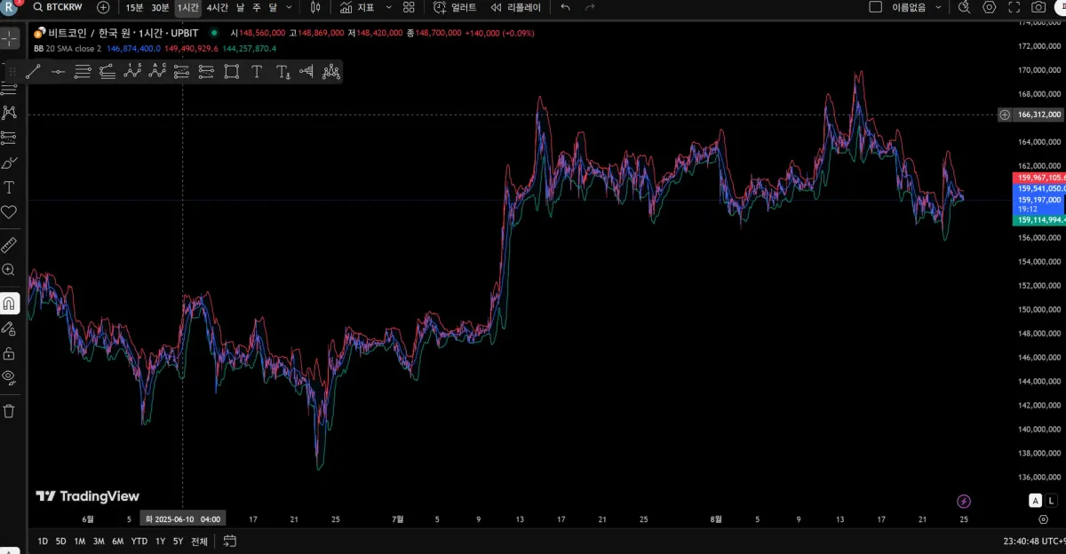This screenshot has width=1066, height=554.
Task: Switch to the daily 날 interval
Action: pyautogui.click(x=240, y=7)
